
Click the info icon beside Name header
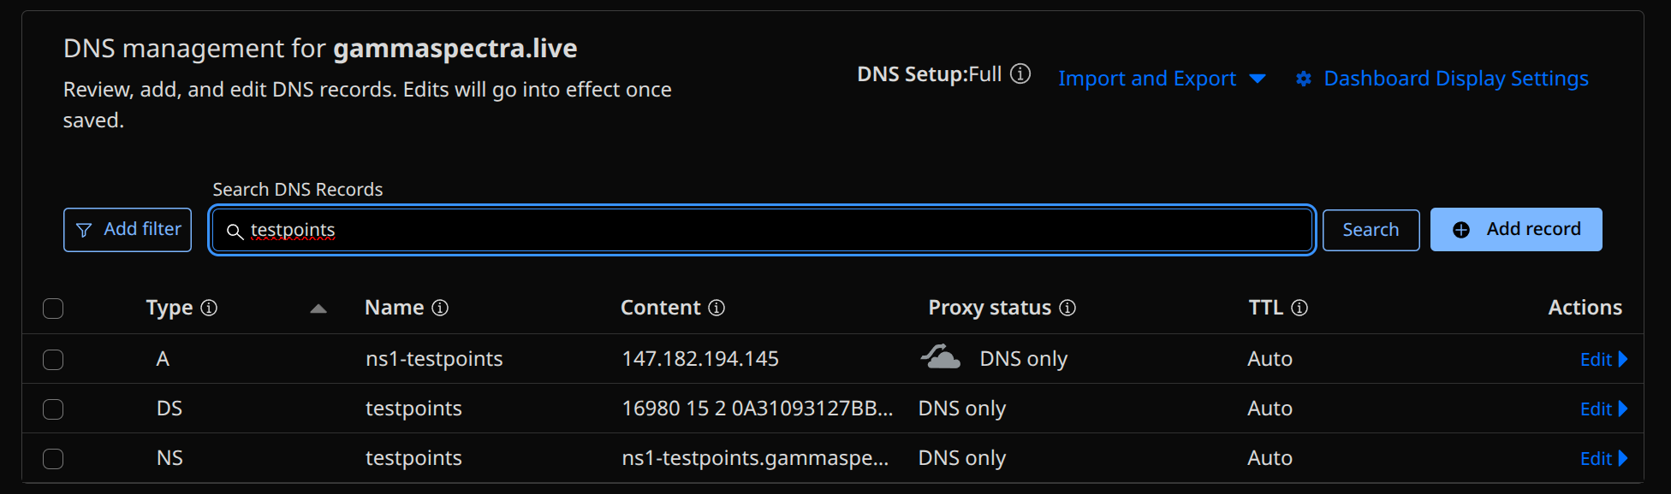coord(440,308)
